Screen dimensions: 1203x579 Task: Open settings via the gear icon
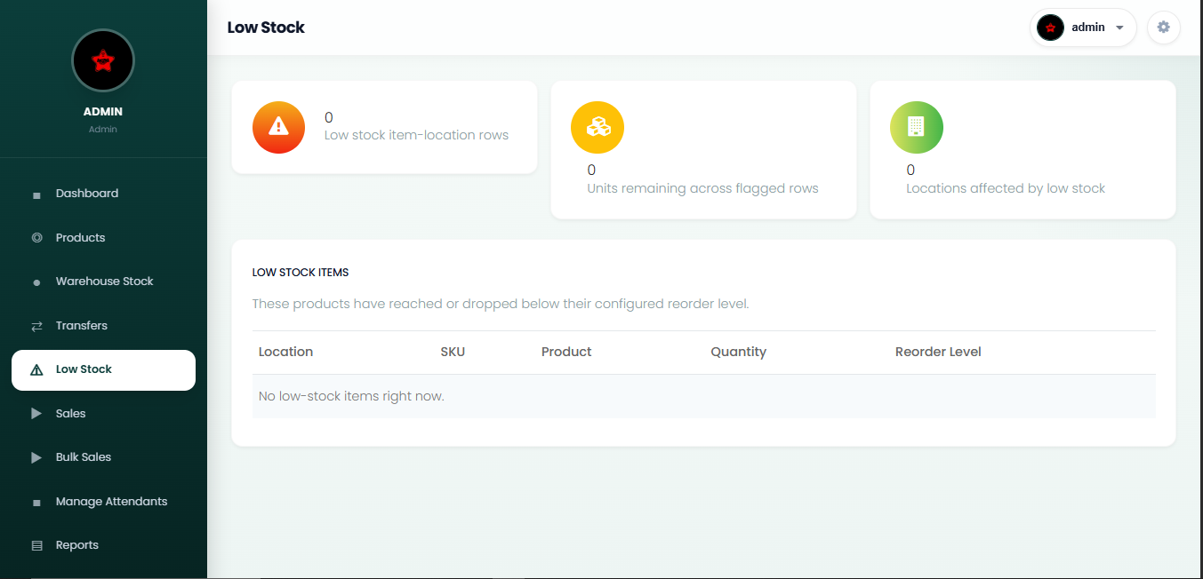coord(1163,28)
